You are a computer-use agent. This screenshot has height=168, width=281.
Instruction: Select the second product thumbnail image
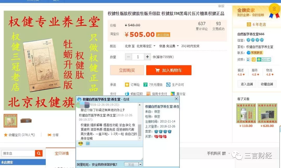(x=26, y=121)
